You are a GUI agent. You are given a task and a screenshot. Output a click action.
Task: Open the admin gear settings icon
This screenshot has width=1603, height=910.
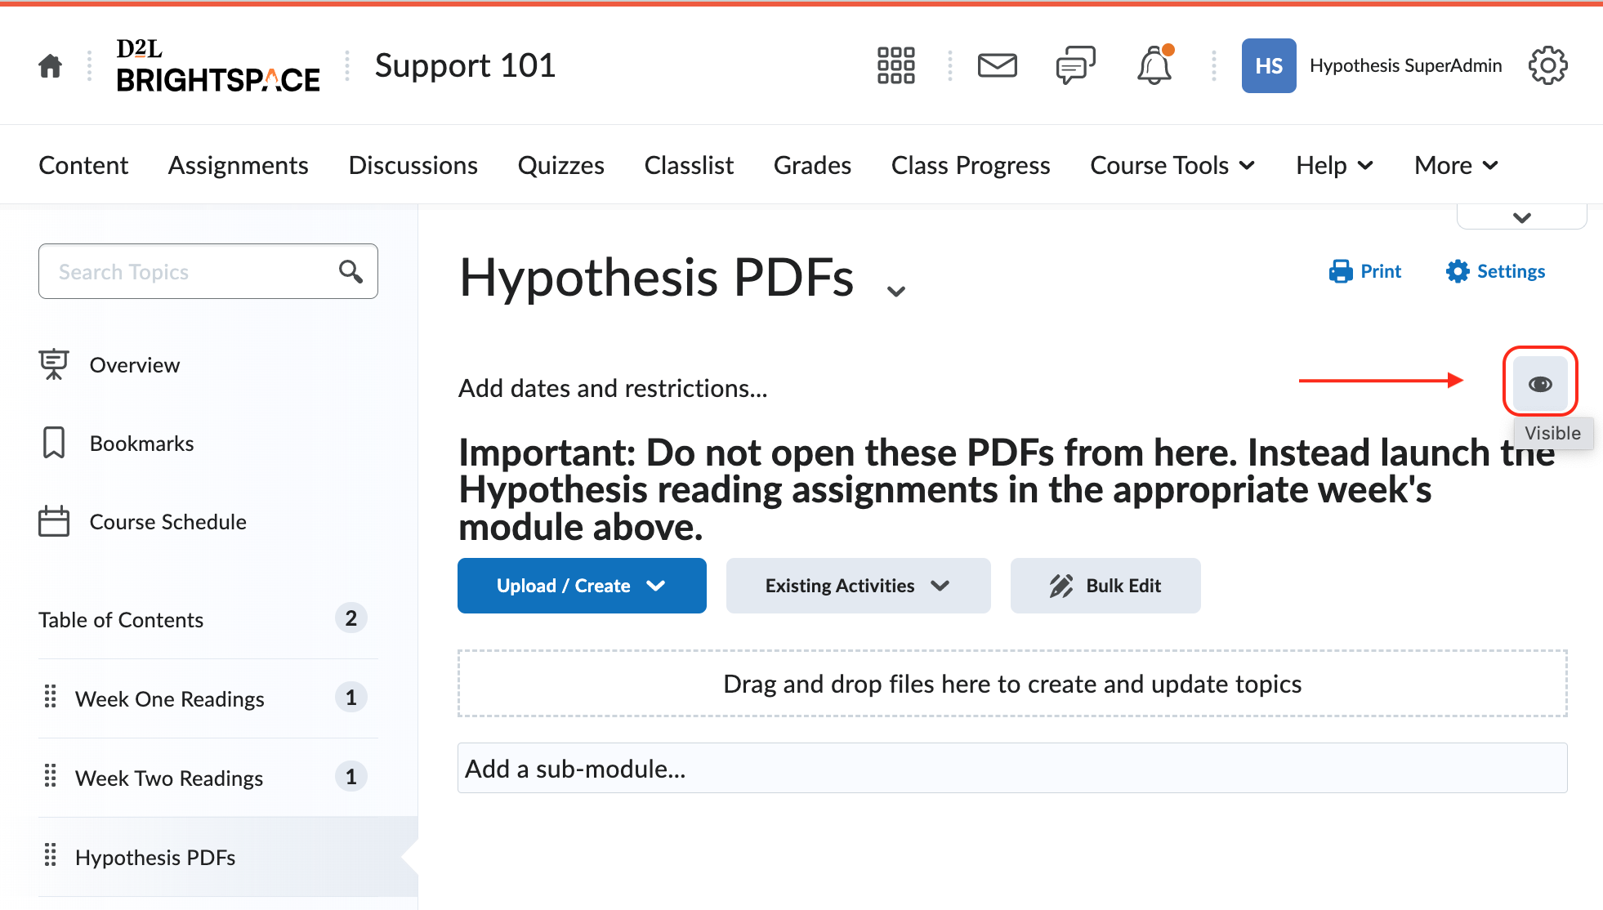click(x=1547, y=65)
